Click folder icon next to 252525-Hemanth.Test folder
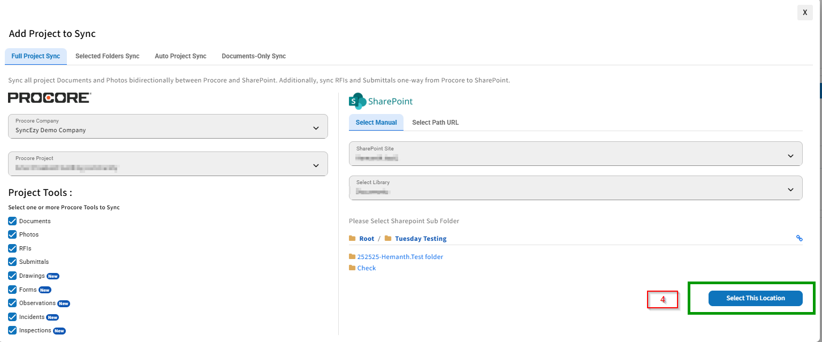This screenshot has width=822, height=342. tap(352, 256)
